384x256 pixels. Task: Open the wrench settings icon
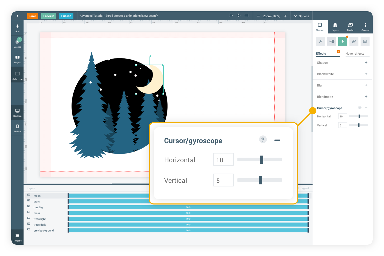pos(320,41)
